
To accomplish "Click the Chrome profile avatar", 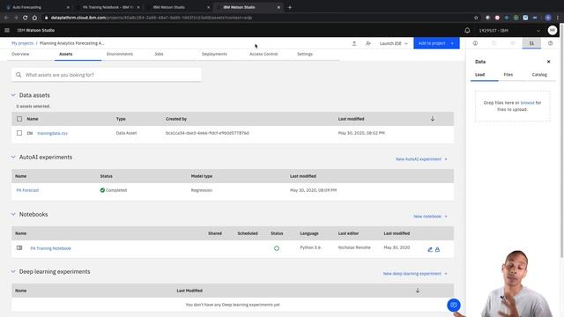I will click(x=548, y=18).
